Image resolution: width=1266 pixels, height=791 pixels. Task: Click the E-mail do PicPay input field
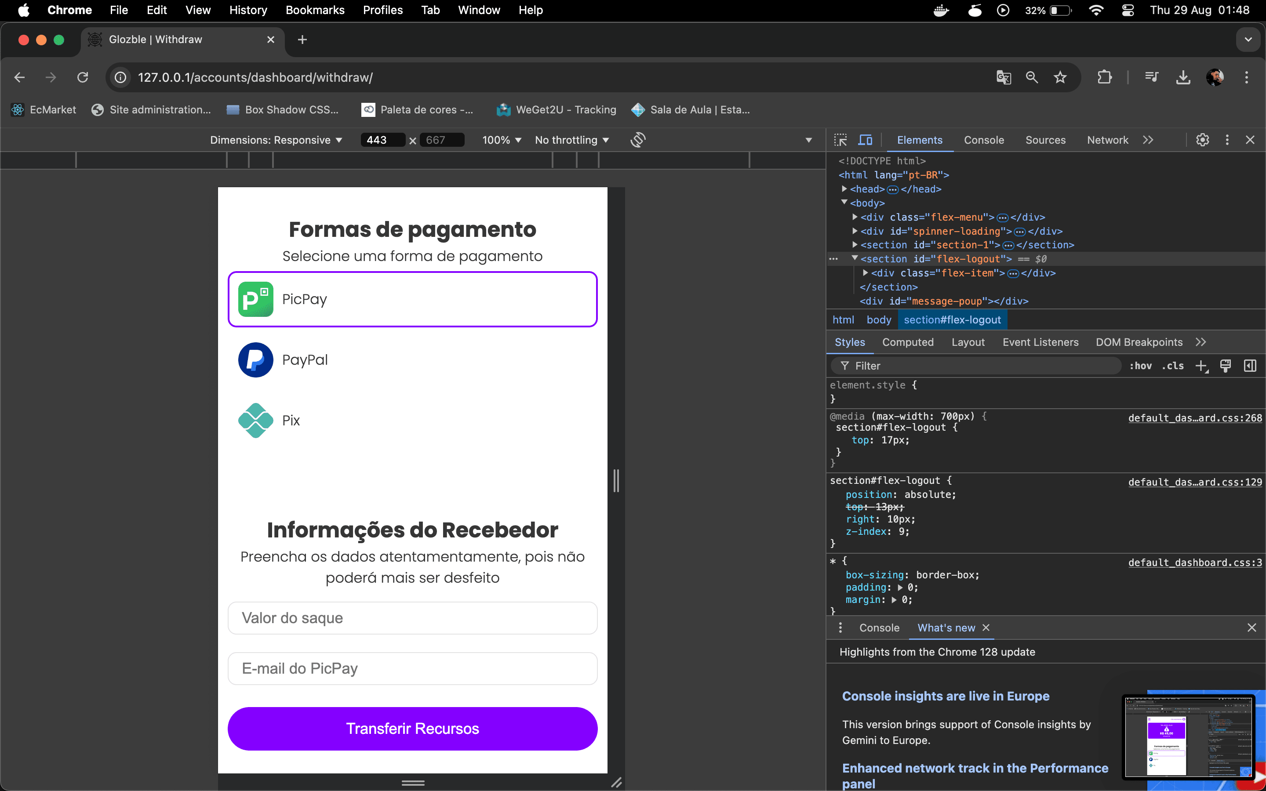[x=412, y=668]
